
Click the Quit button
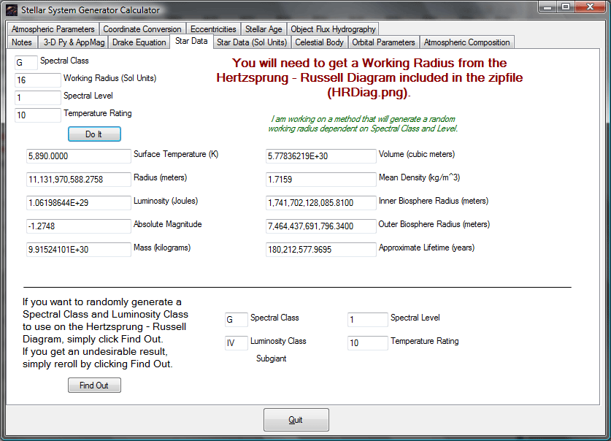point(296,420)
